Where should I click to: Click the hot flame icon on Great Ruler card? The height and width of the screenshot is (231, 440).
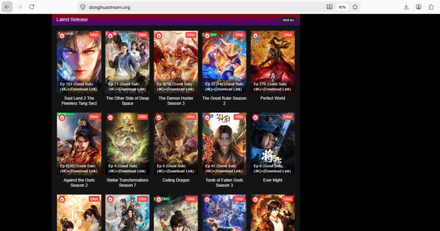[x=207, y=36]
